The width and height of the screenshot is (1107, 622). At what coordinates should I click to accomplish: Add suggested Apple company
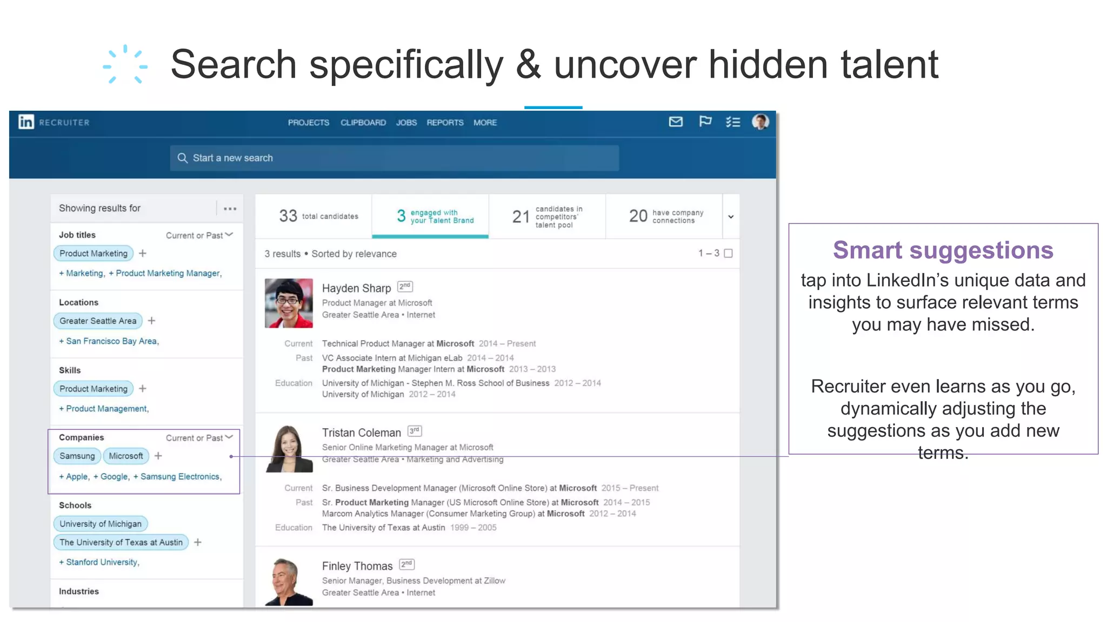[x=74, y=477]
